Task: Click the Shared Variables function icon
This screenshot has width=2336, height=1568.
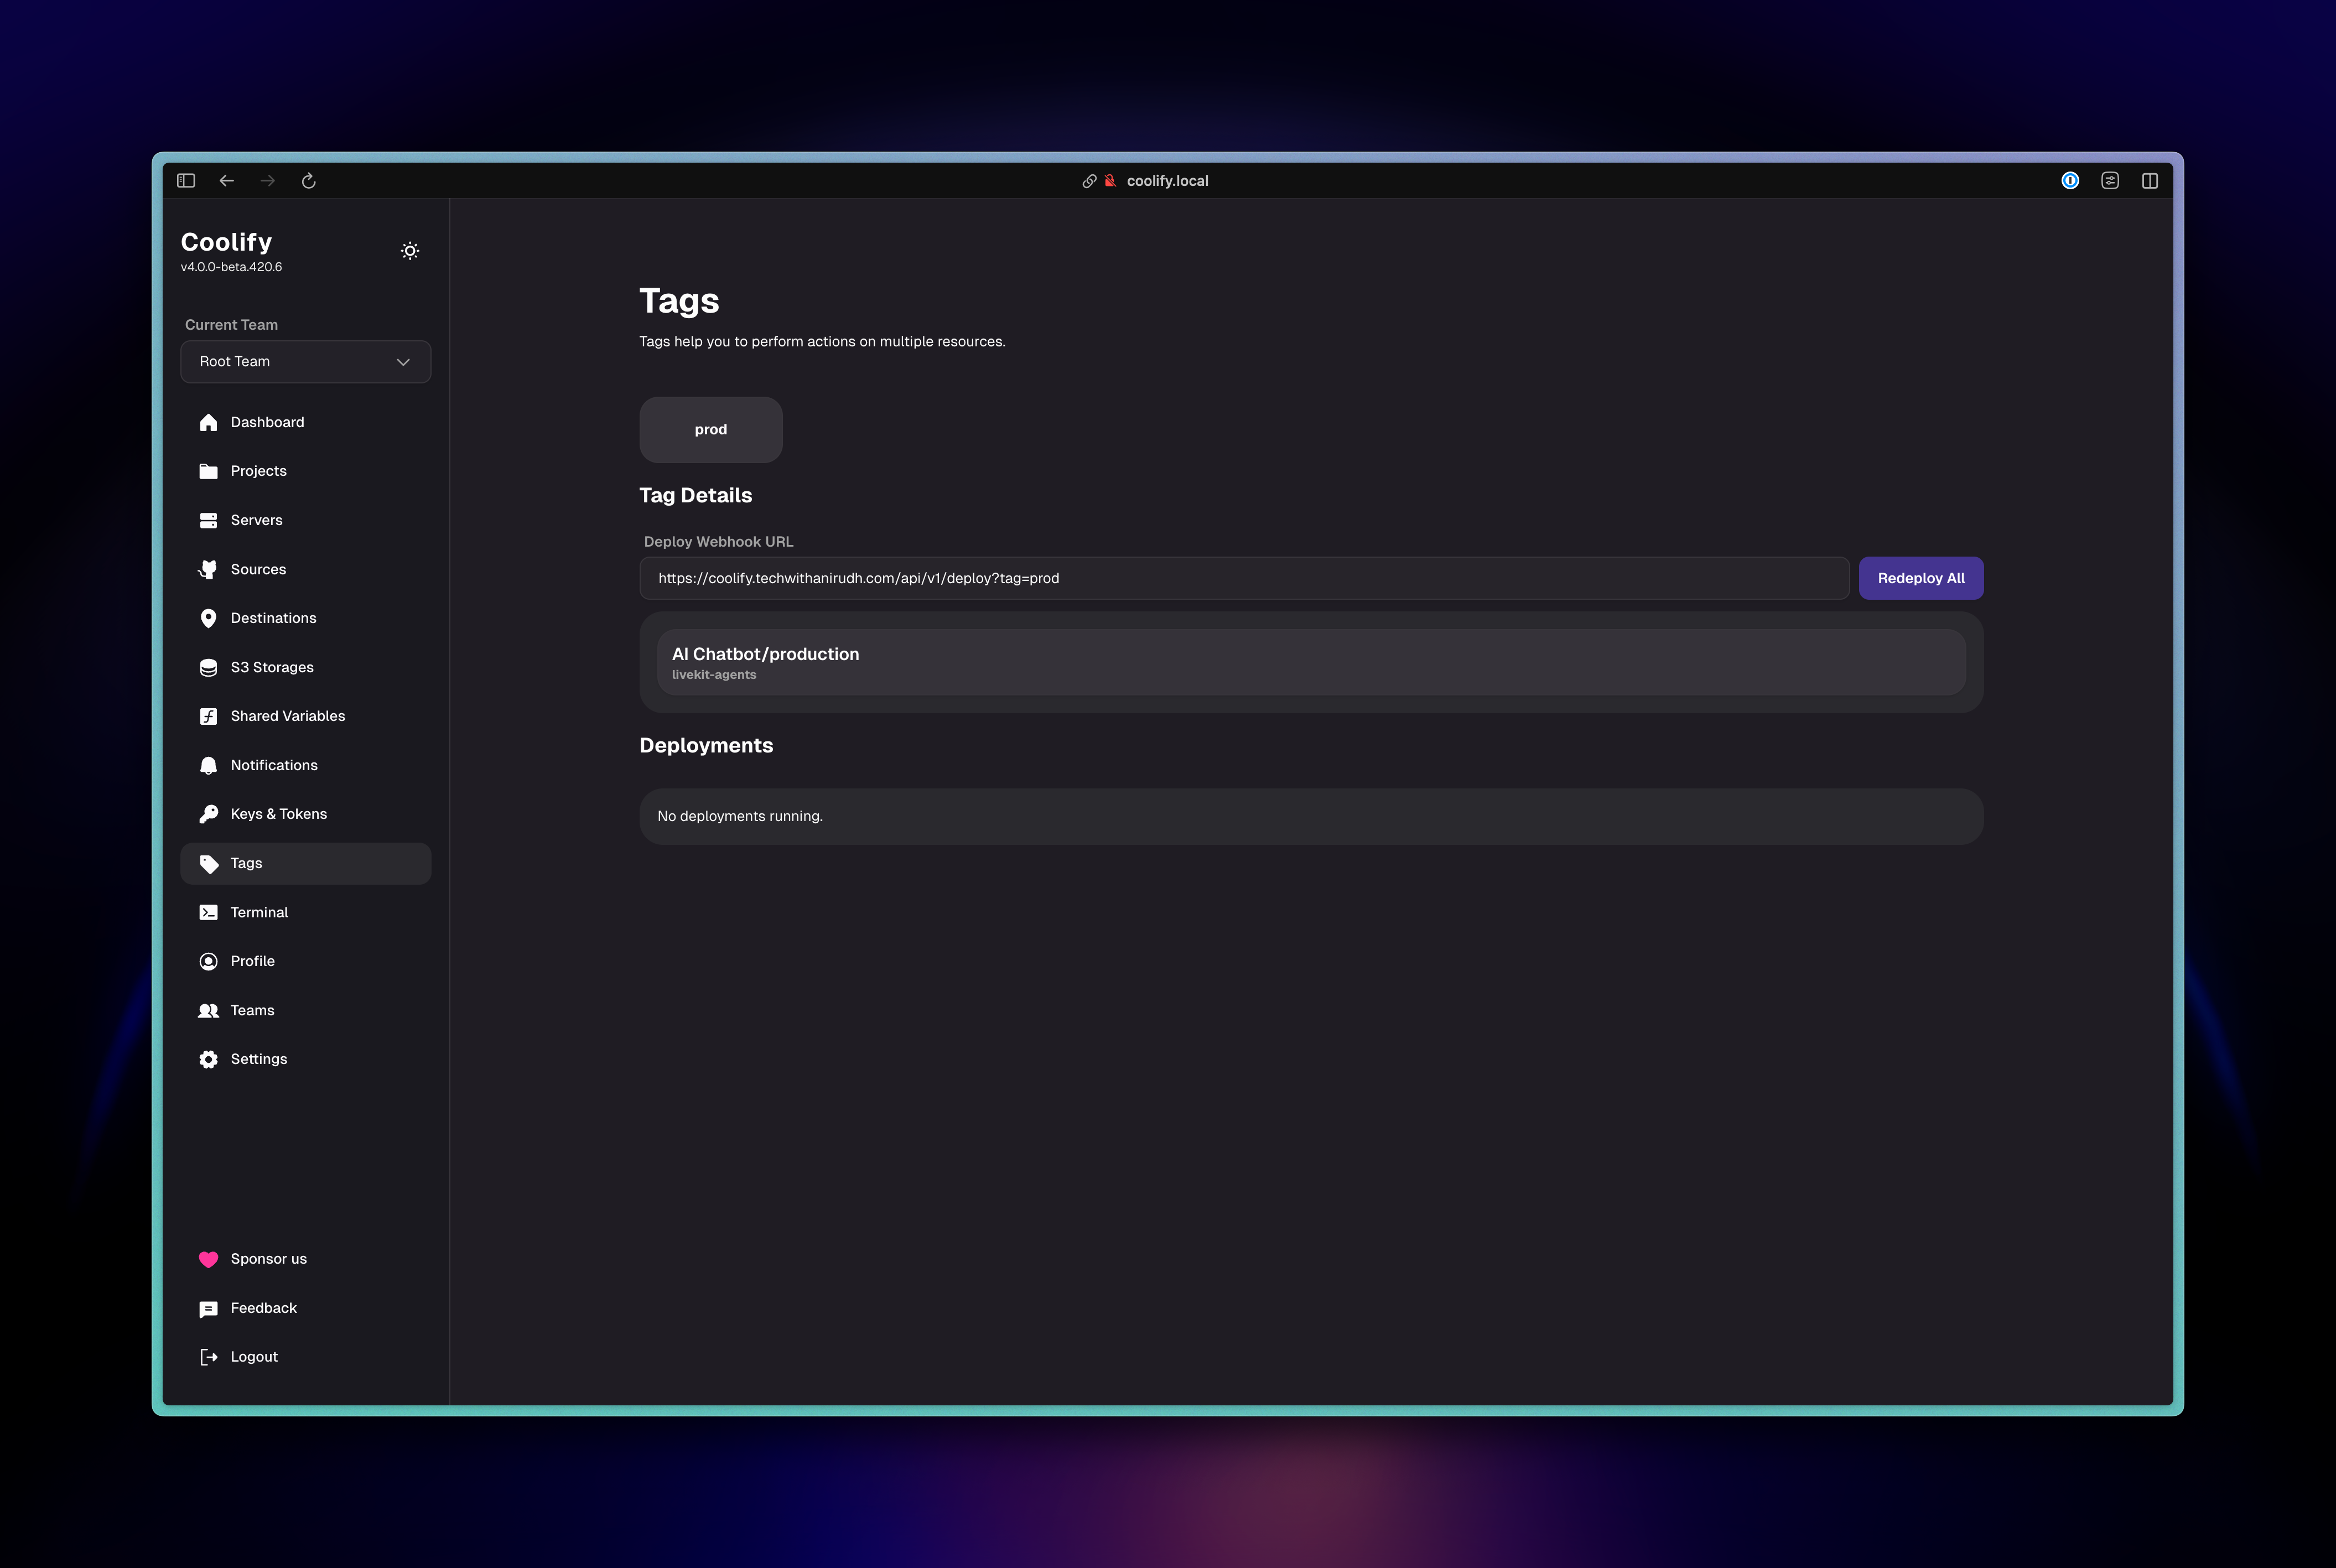Action: [208, 716]
